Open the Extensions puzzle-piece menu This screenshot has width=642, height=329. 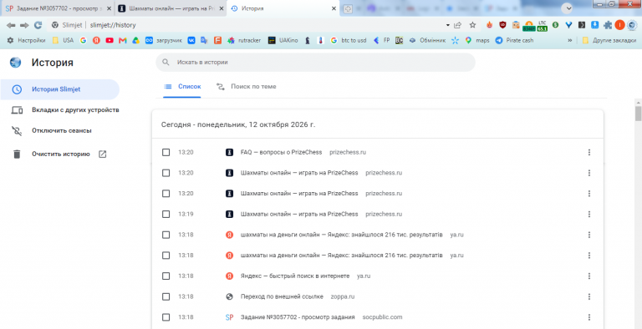click(608, 25)
